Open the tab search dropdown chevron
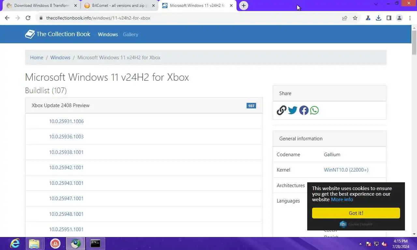 point(376,4)
